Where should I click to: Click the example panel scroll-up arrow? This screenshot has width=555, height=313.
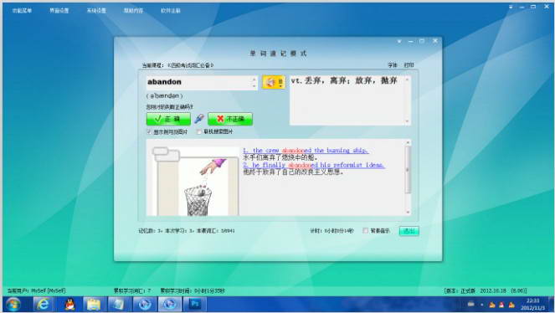pos(408,143)
